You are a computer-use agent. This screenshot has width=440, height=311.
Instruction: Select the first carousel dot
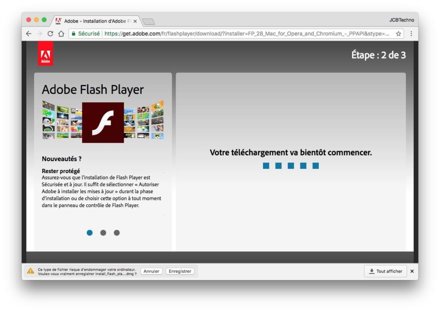tap(89, 233)
